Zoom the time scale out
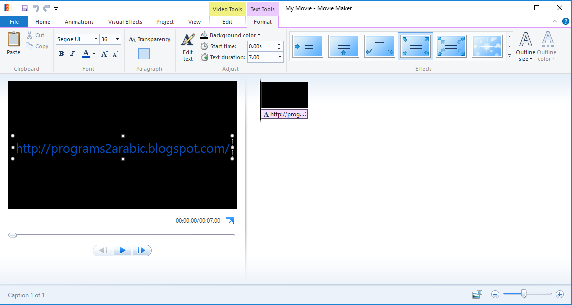 pyautogui.click(x=495, y=294)
